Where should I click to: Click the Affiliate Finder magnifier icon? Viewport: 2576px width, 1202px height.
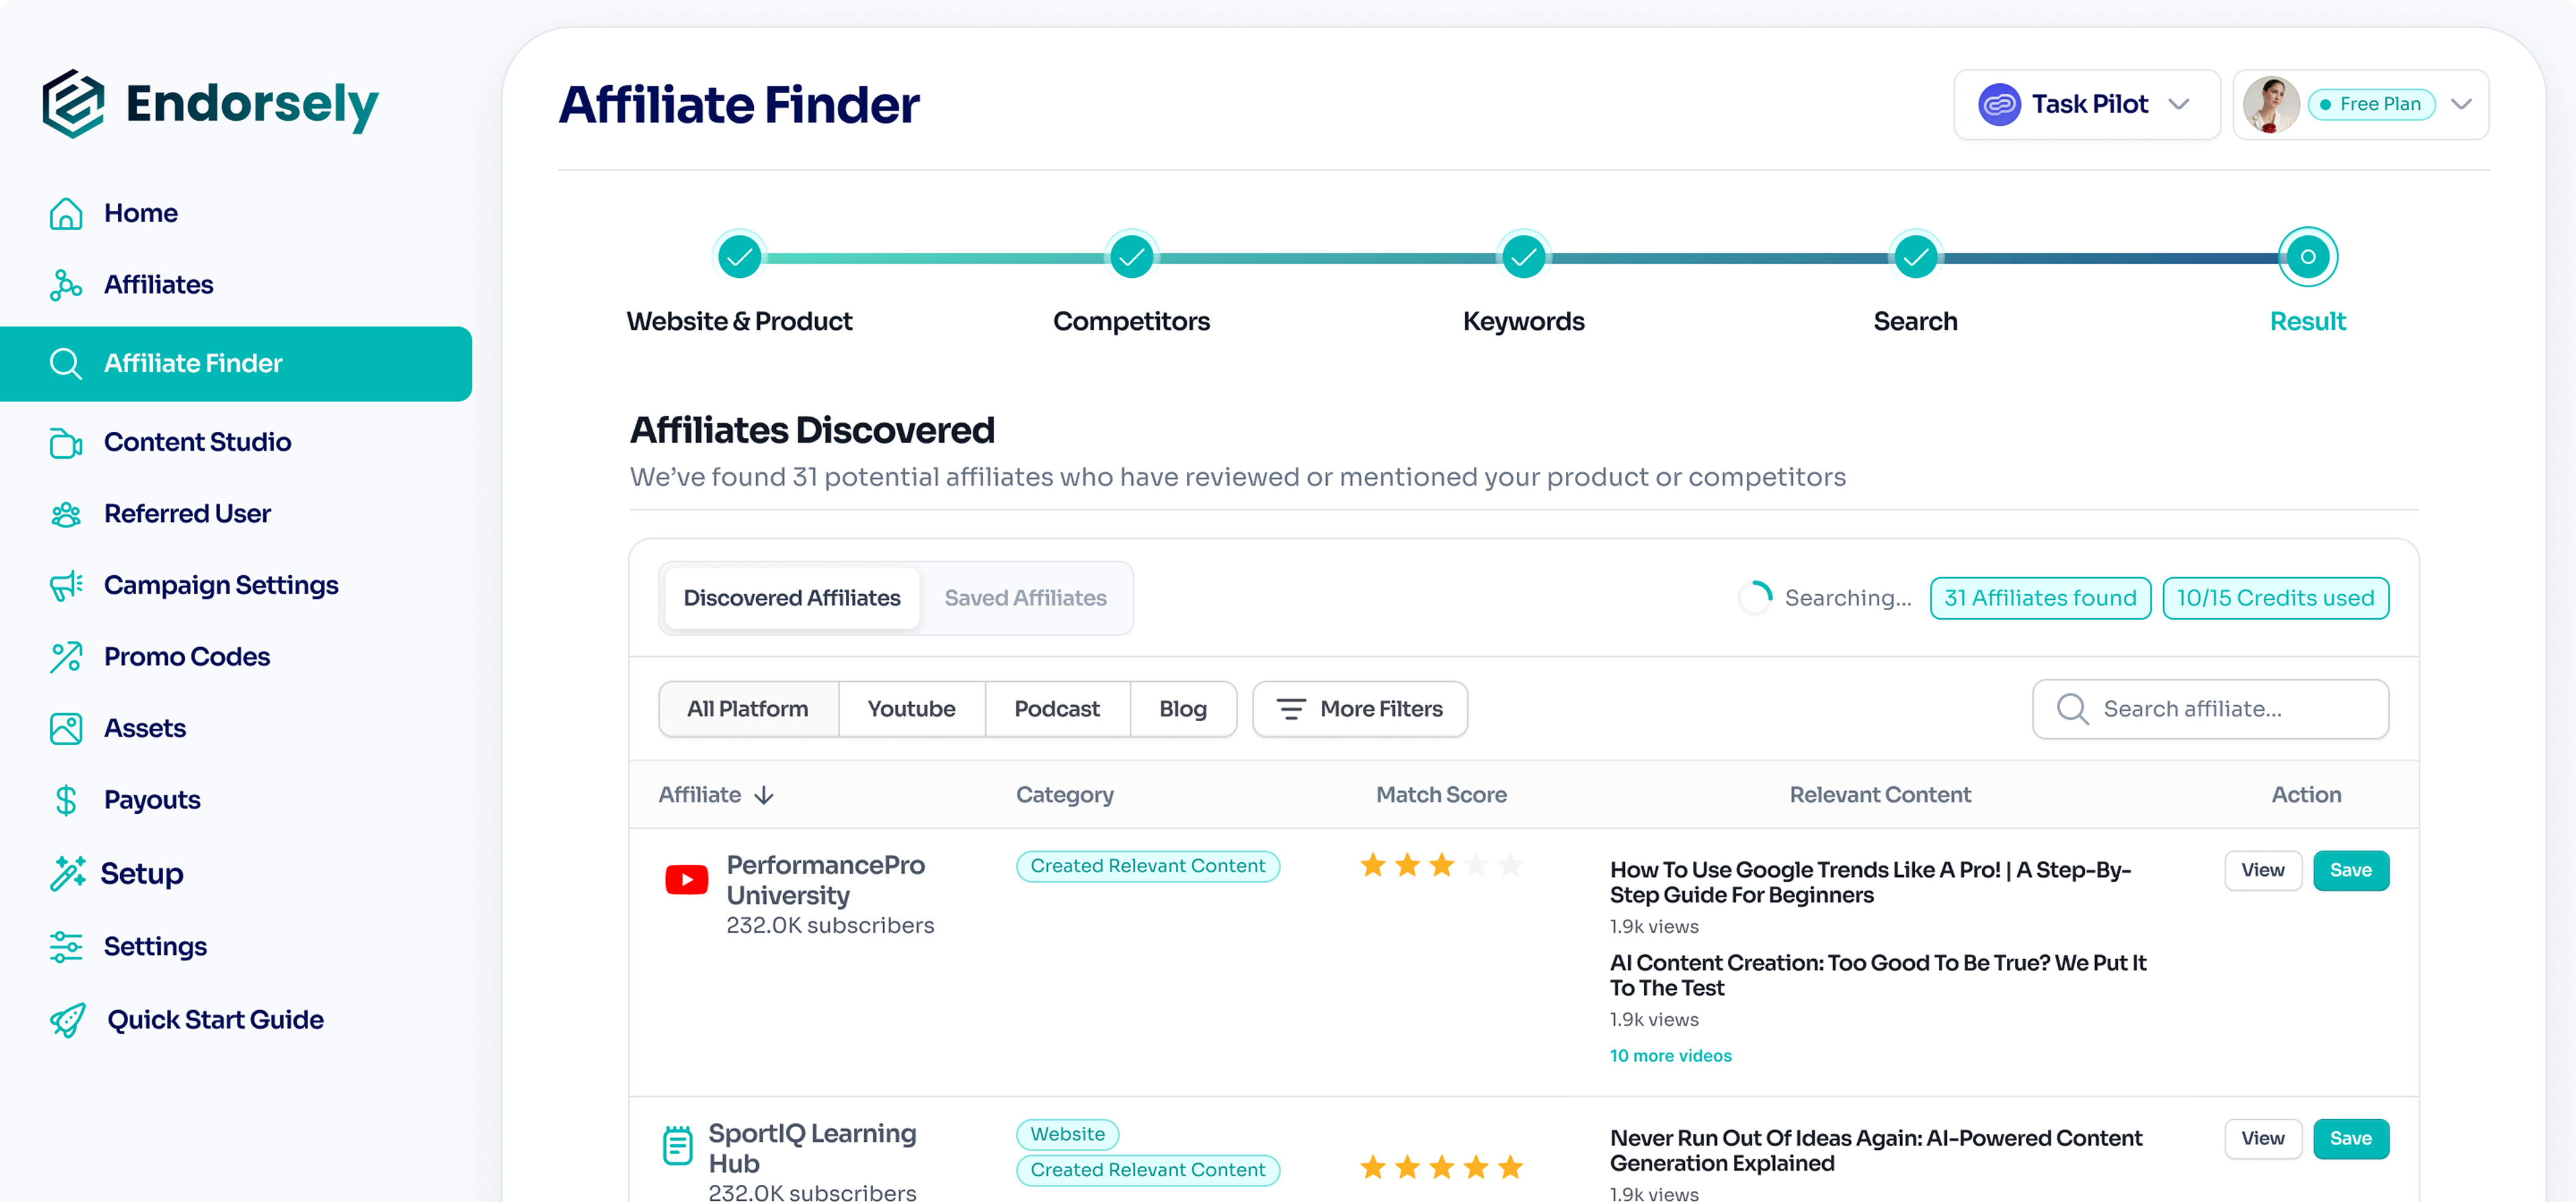click(66, 364)
